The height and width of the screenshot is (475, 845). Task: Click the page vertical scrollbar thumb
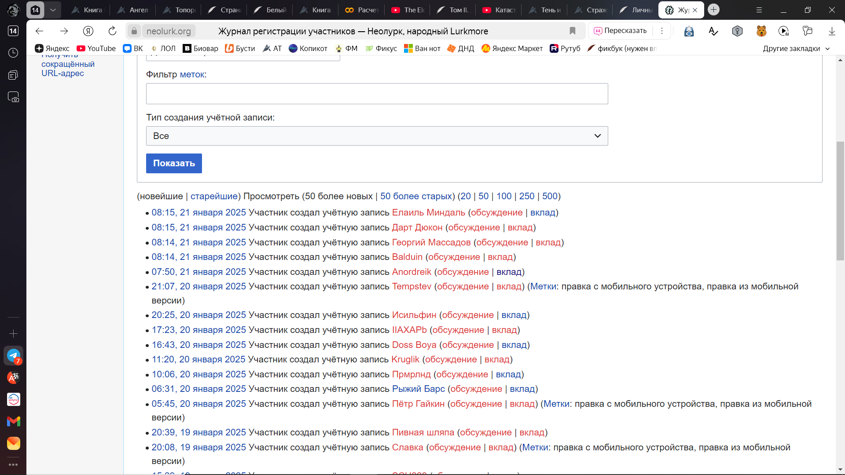coord(840,200)
